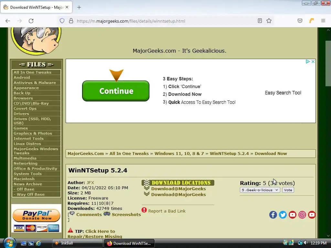Click the green Continue button

(x=116, y=91)
